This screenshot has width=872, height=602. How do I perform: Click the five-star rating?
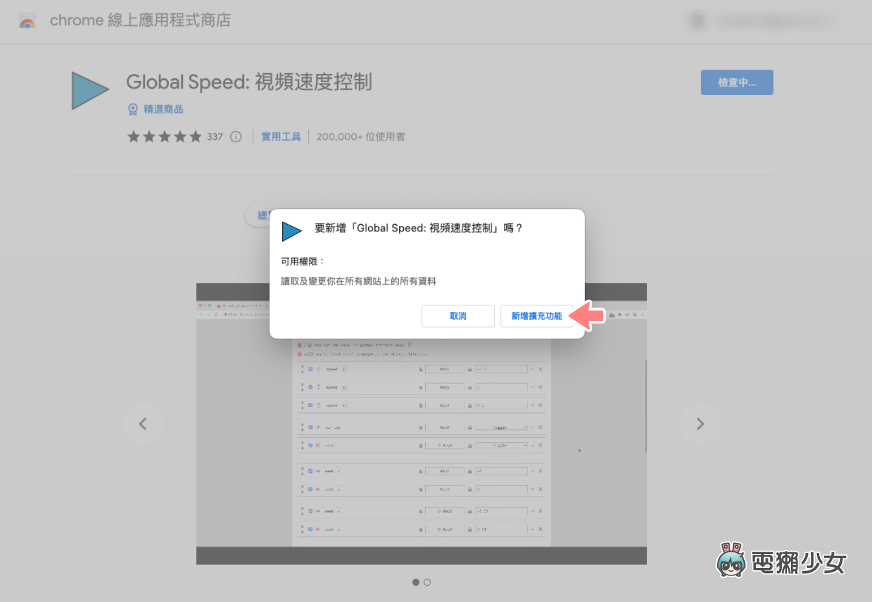pyautogui.click(x=164, y=137)
